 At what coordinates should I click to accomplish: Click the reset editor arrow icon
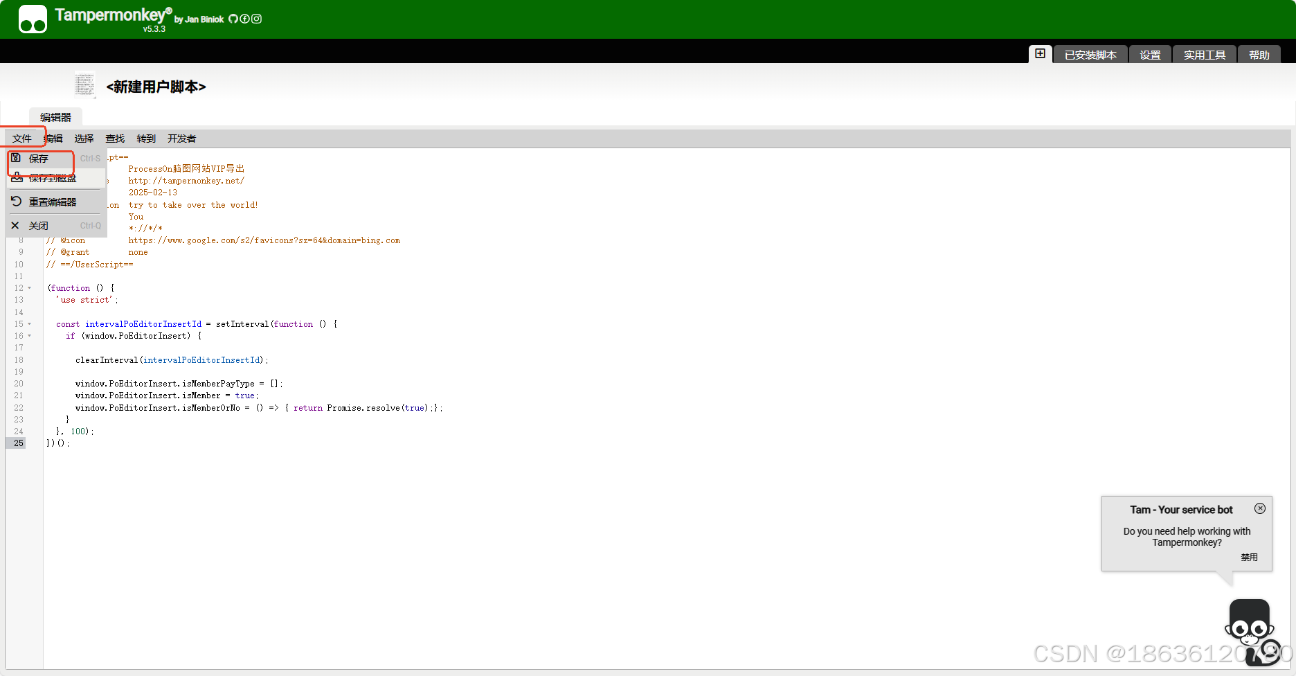coord(16,202)
